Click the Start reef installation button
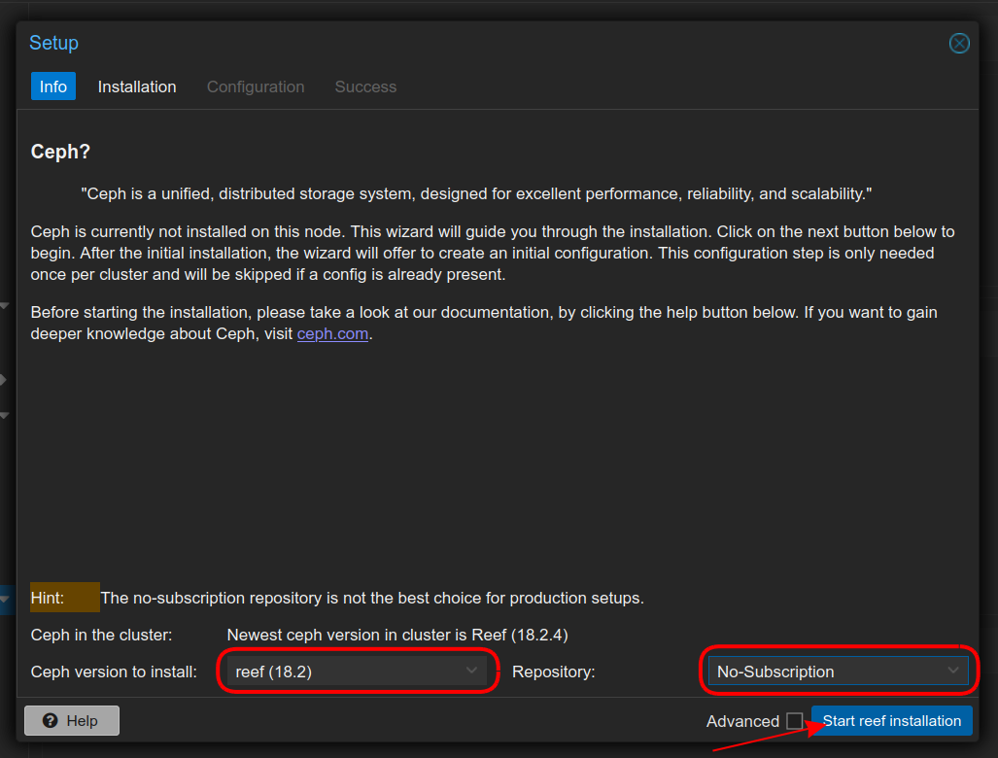The height and width of the screenshot is (758, 998). [x=890, y=720]
